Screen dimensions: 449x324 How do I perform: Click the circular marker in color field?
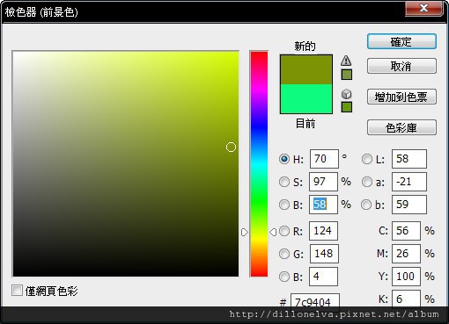[x=231, y=148]
